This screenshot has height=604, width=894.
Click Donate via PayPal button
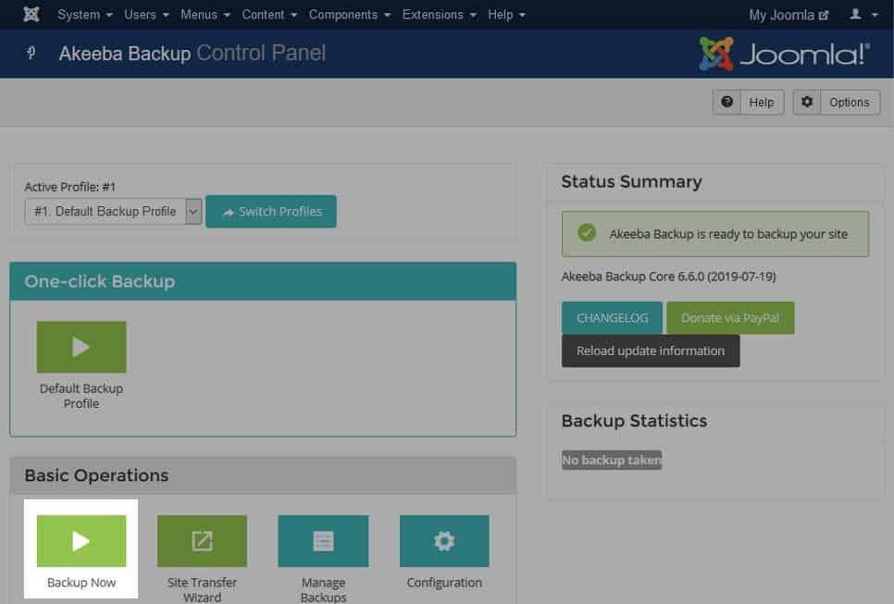click(730, 318)
